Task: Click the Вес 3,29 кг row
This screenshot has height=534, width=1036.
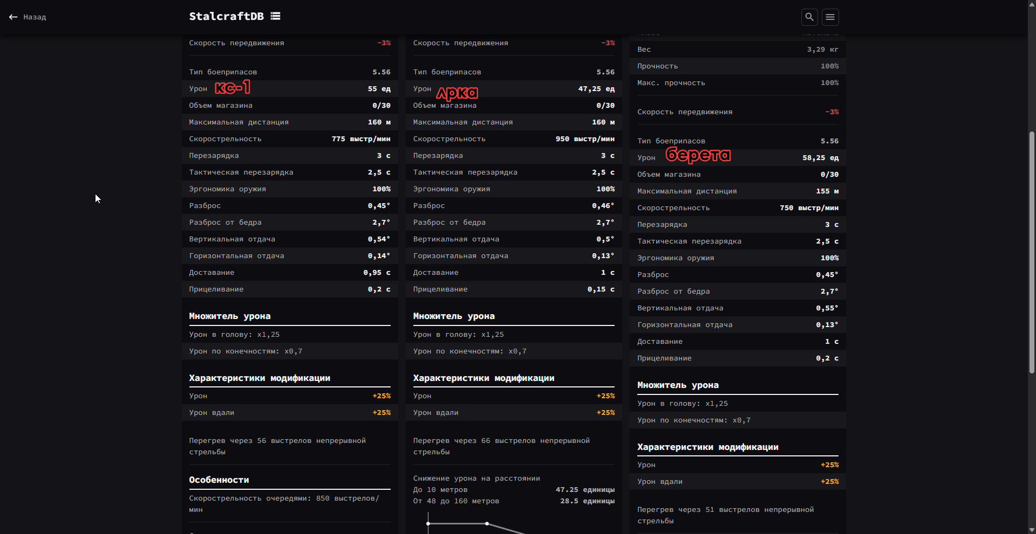Action: tap(738, 50)
